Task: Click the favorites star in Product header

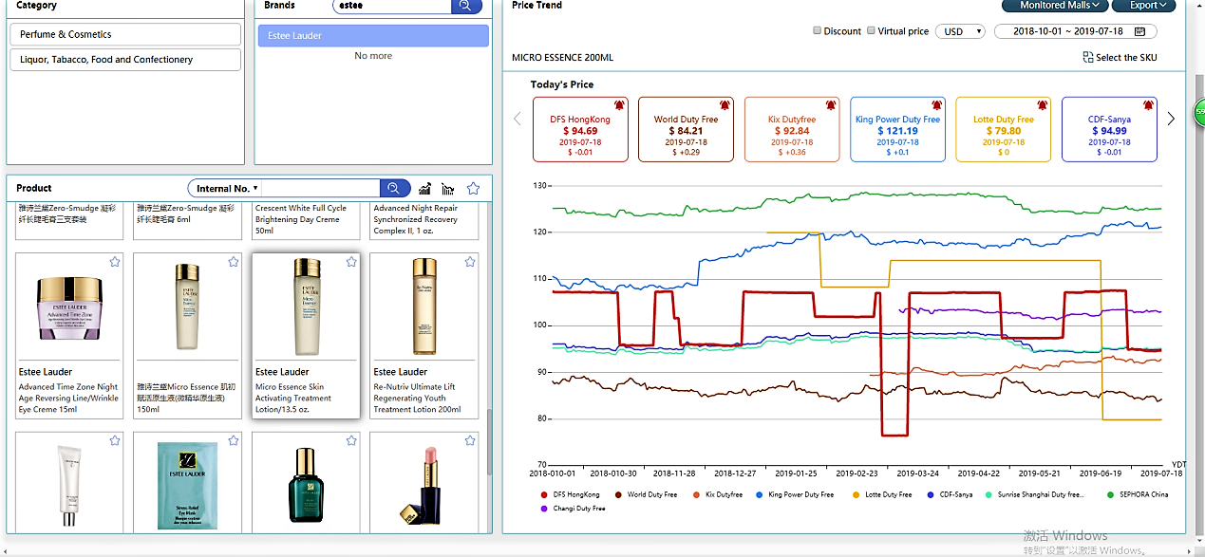Action: (x=473, y=188)
